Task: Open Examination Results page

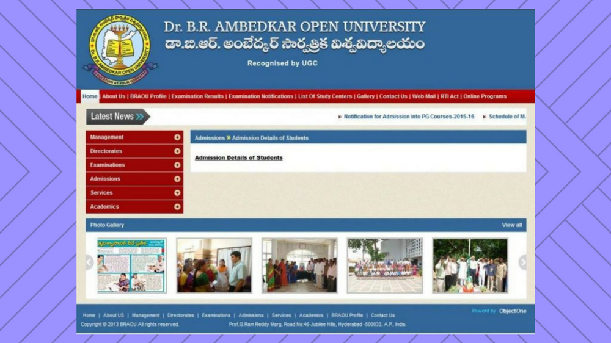Action: [197, 96]
